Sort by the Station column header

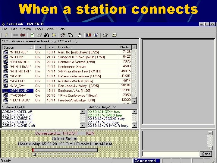coord(18,47)
